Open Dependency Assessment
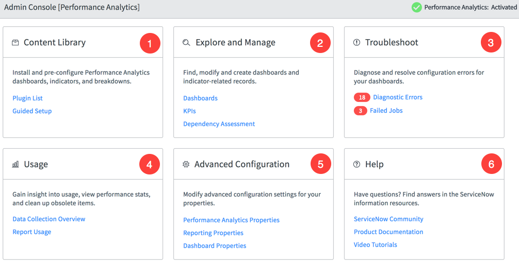This screenshot has height=263, width=519. tap(219, 124)
